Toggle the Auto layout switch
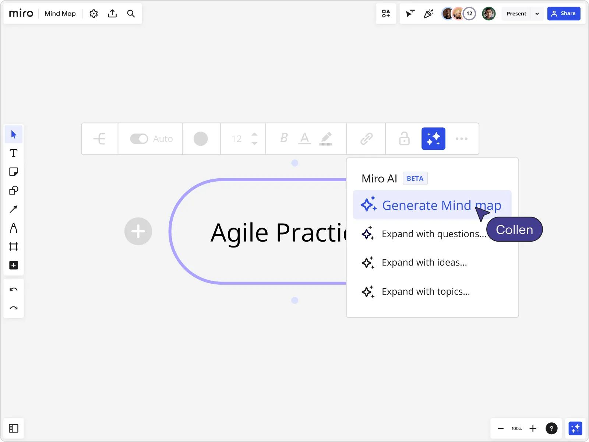 click(x=139, y=139)
